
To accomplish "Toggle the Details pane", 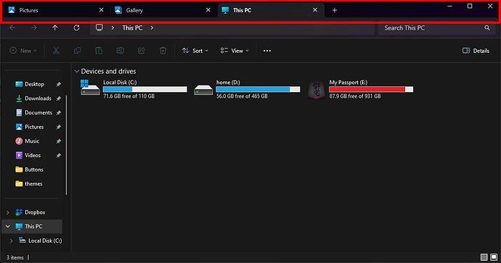I will (x=476, y=51).
